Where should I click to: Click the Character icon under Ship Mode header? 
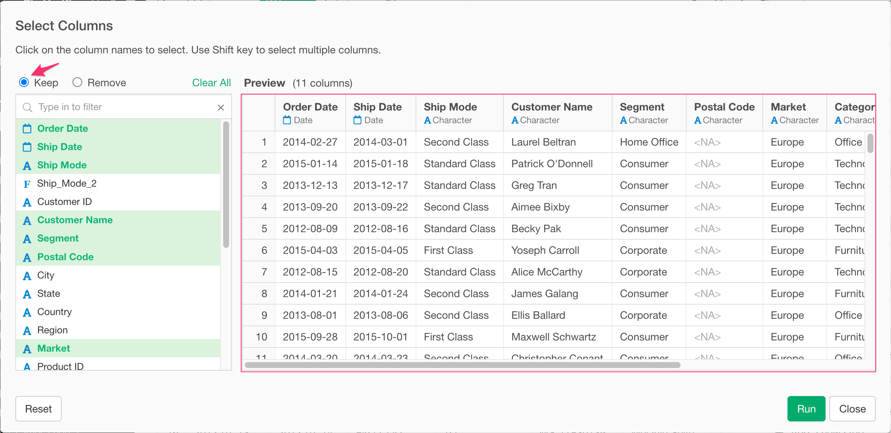pyautogui.click(x=428, y=120)
